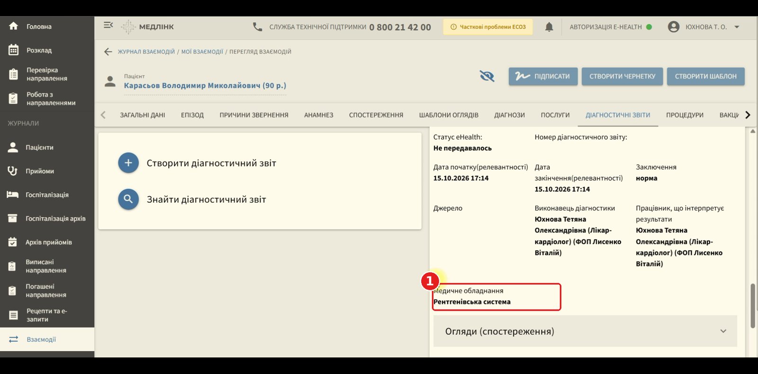Open the Розклад calendar icon
758x374 pixels.
[x=13, y=50]
